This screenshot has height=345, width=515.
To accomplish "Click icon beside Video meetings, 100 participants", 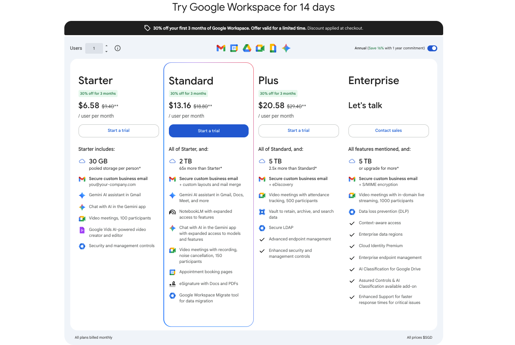I will coord(82,218).
